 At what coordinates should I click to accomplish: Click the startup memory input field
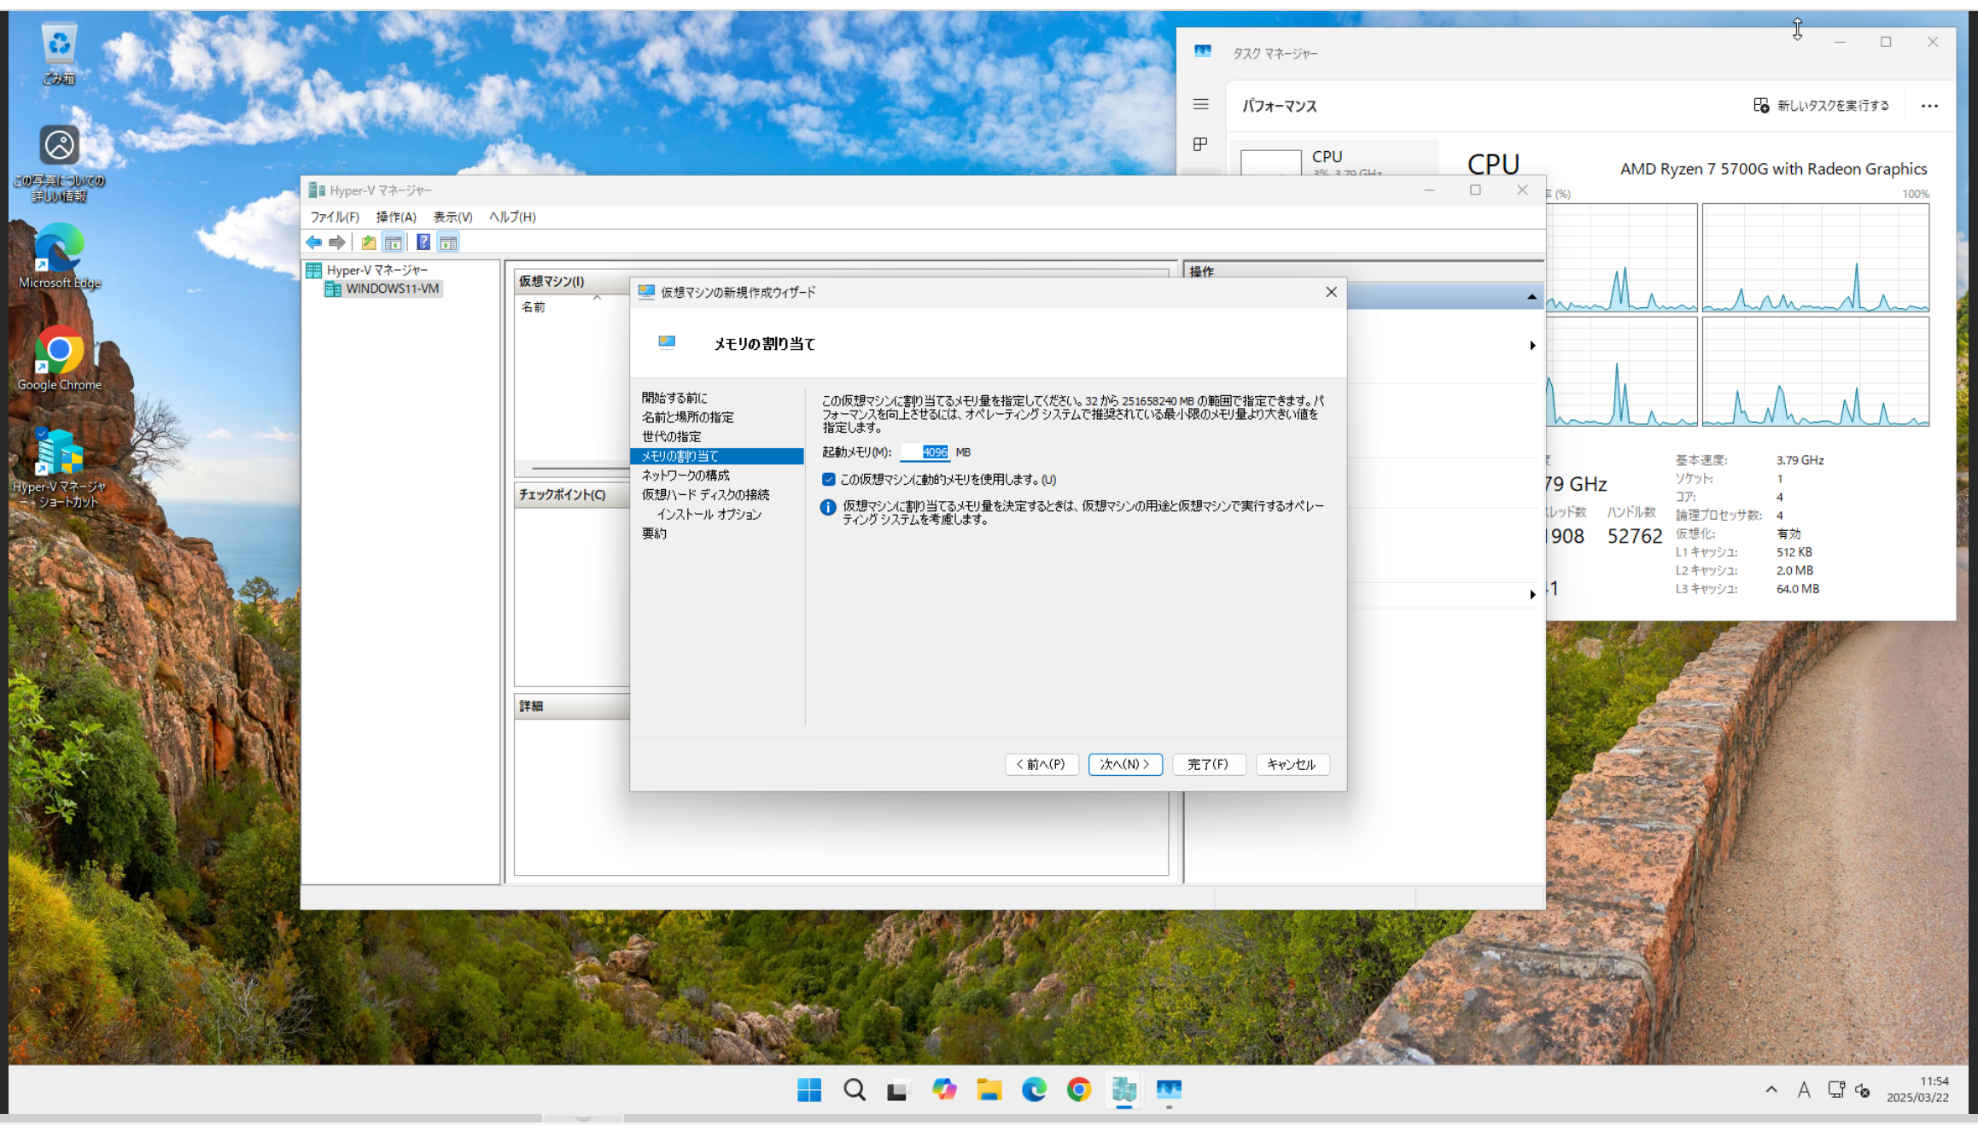[x=925, y=452]
